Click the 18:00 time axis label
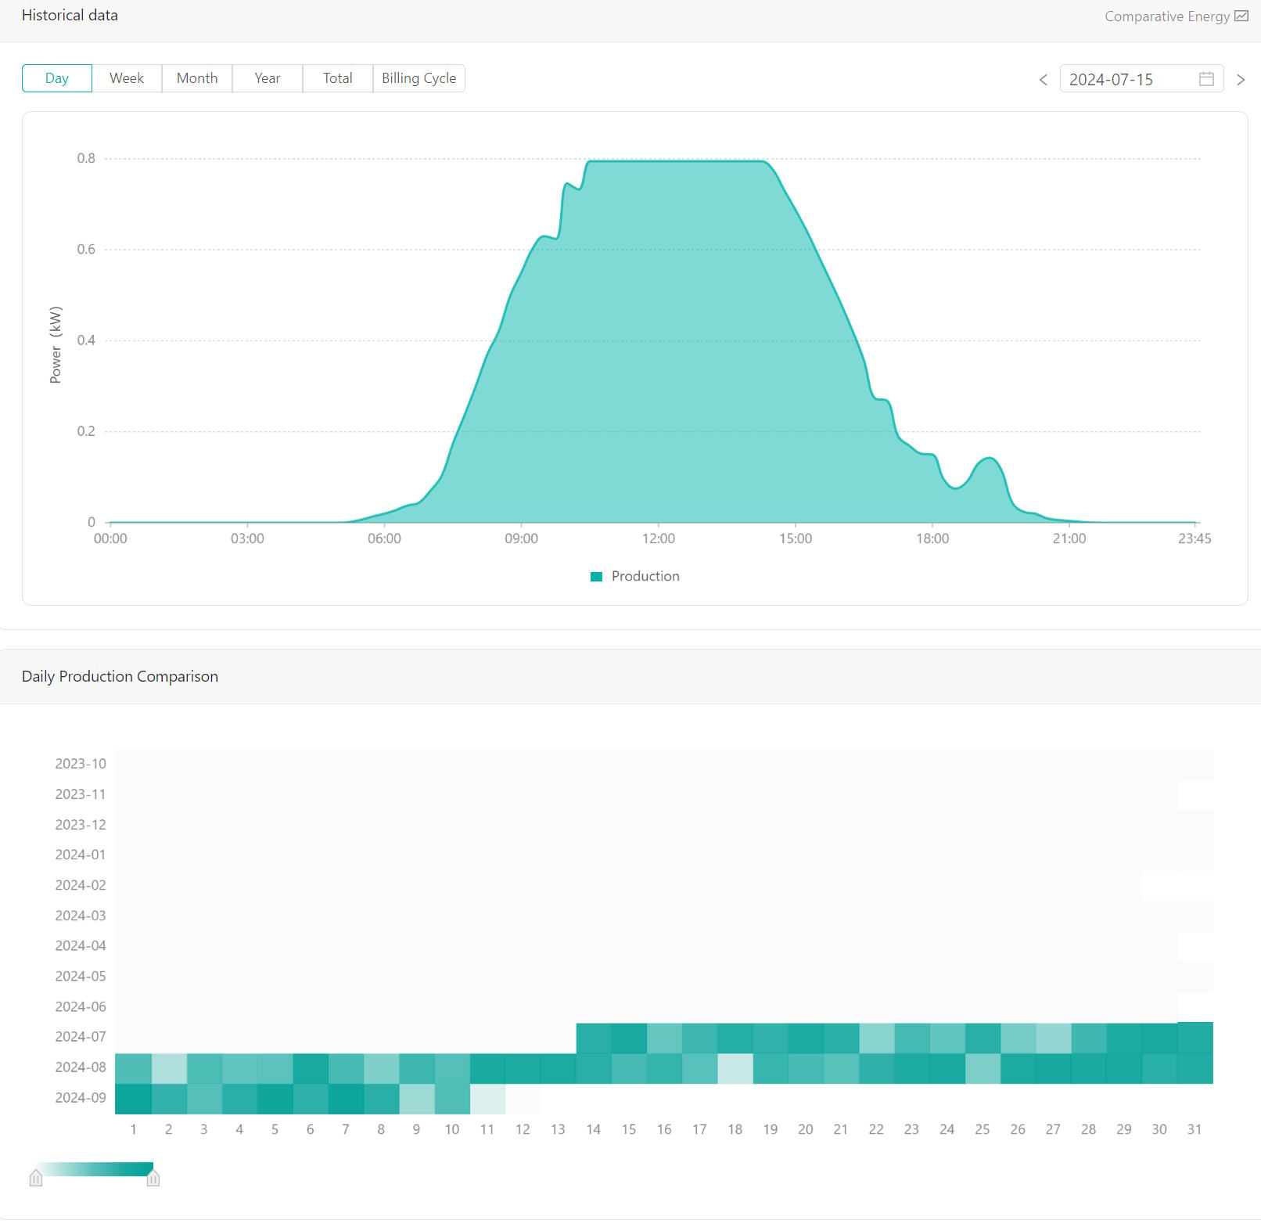 (932, 538)
